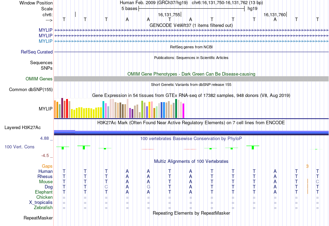329x226 pixels.
Task: Click the cyan bar in GTEx expression chart
Action: tap(103, 110)
